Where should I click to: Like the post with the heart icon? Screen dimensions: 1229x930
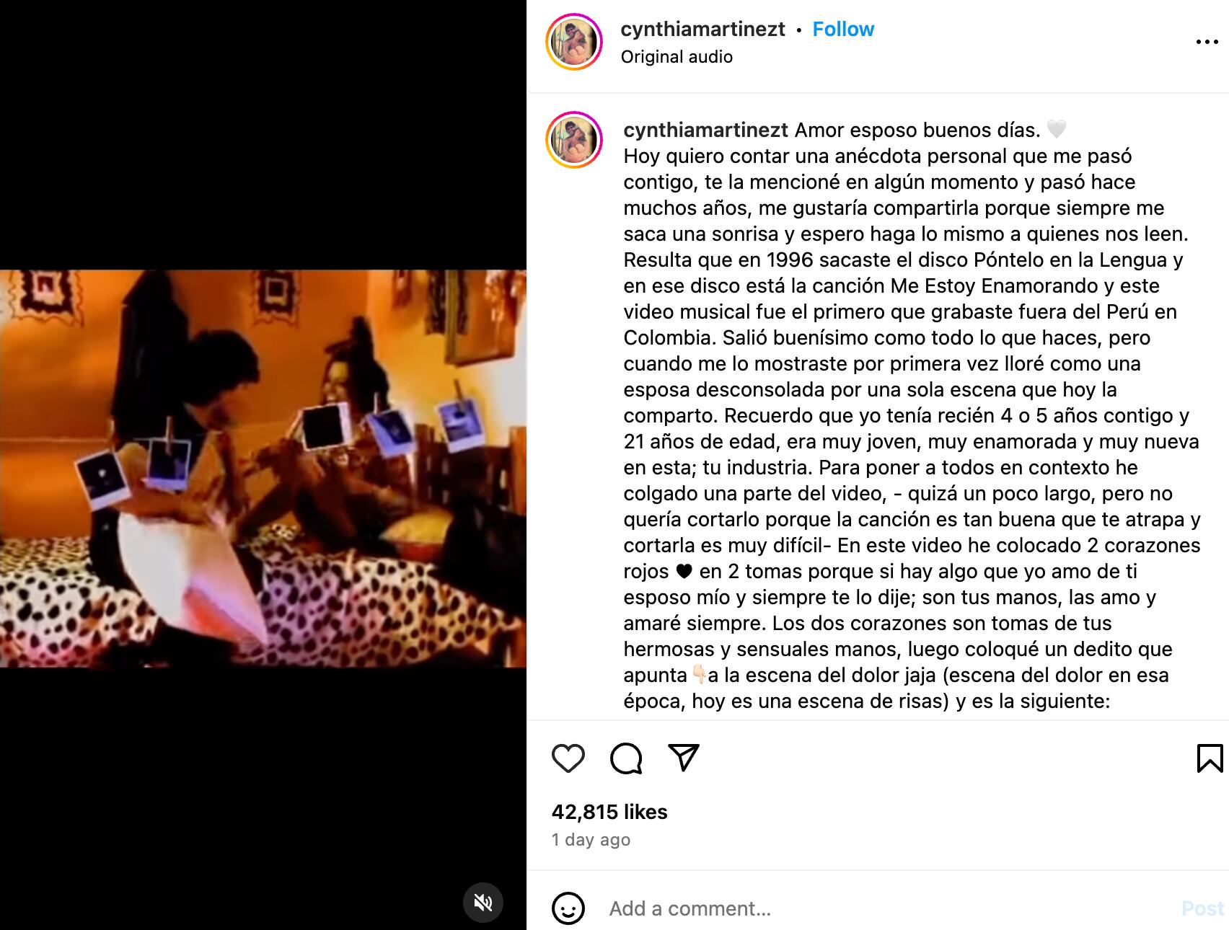pos(568,758)
